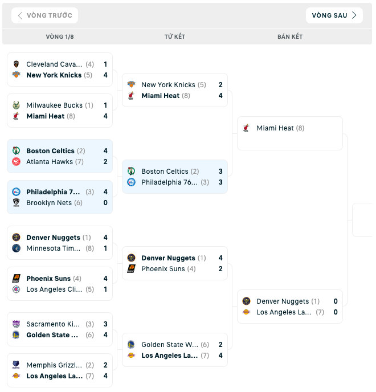Click Miami Heat logo beside Milwaukee Bucks matchup
This screenshot has height=392, width=376.
pyautogui.click(x=17, y=116)
